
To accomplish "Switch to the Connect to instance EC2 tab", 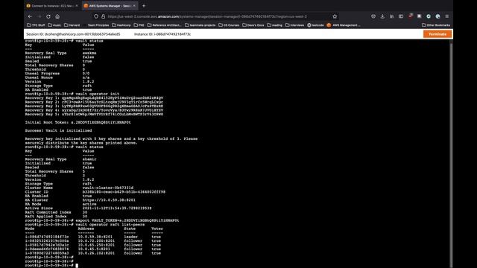I will click(x=52, y=6).
